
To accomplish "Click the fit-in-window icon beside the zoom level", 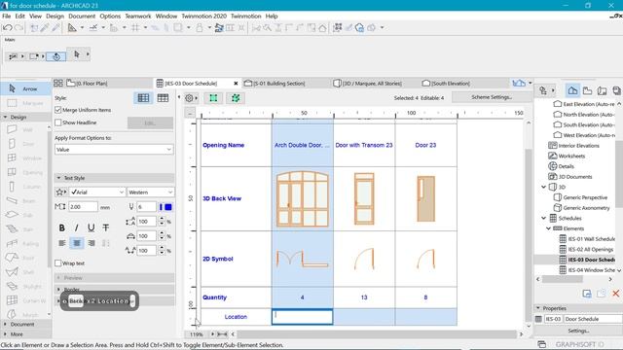I will pos(222,334).
